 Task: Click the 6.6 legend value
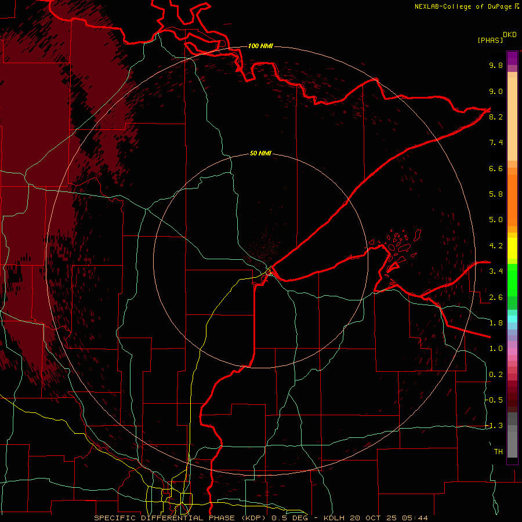click(496, 168)
